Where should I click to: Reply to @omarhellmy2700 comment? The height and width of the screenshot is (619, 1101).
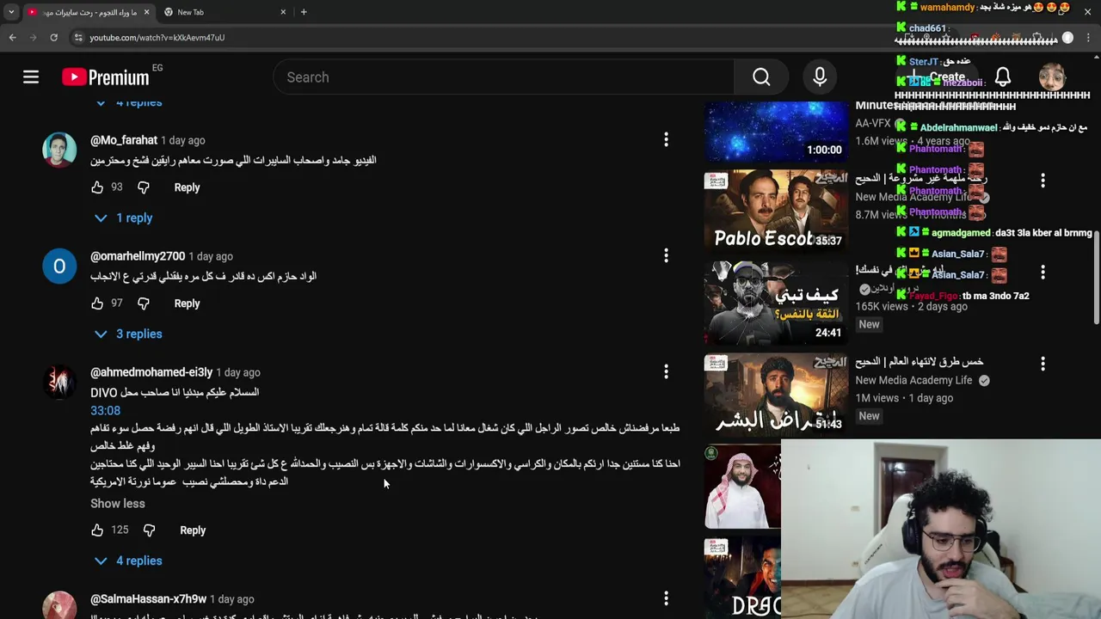[x=187, y=303]
